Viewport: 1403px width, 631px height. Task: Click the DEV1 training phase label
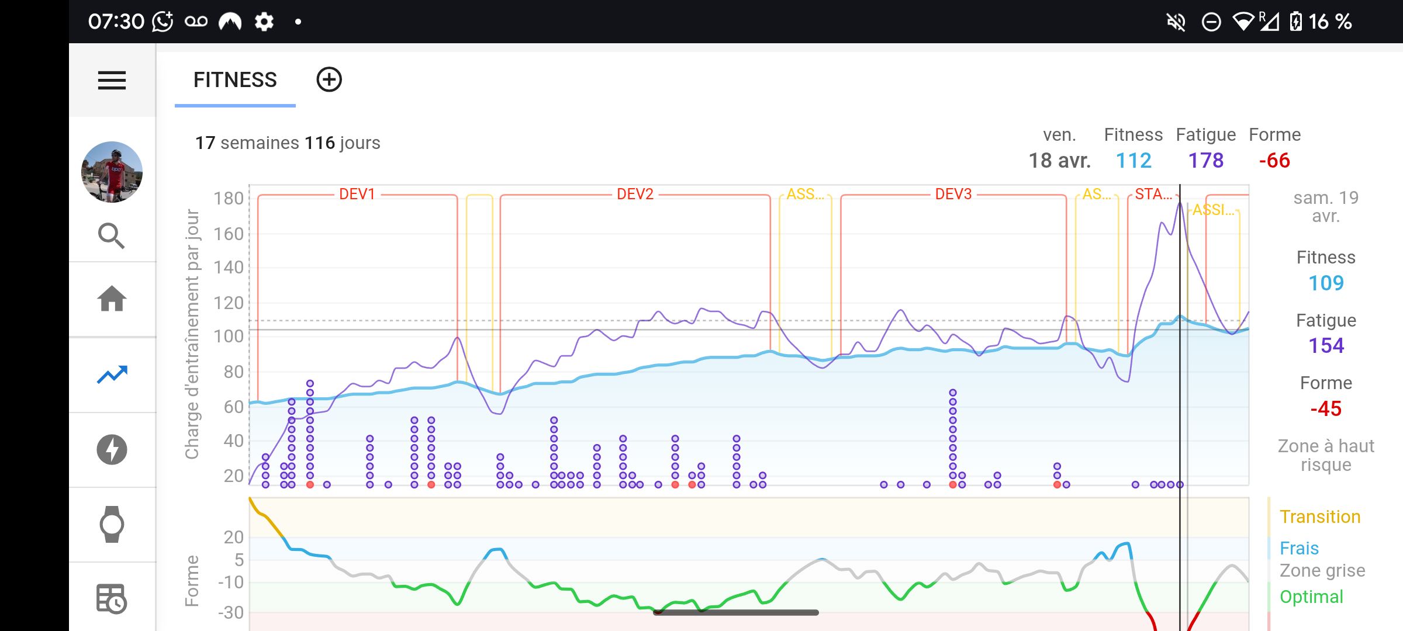point(357,194)
